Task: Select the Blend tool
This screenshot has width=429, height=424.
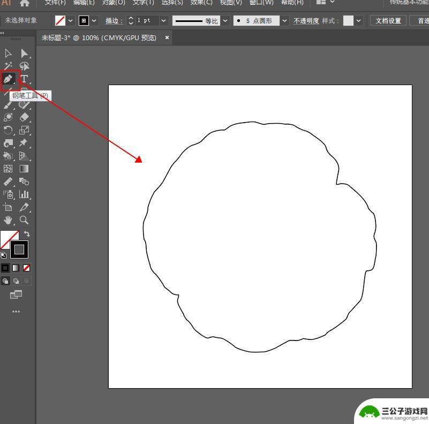Action: point(24,181)
